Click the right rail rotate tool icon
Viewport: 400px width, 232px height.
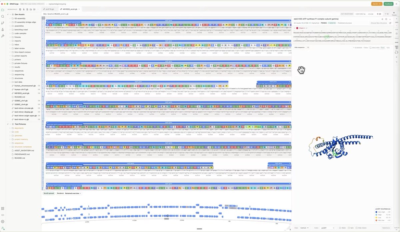pos(396,52)
